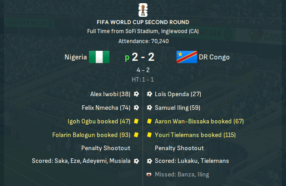This screenshot has width=286, height=186.
Task: Click yellow card beside Folarin Balogun
Action: coord(136,135)
